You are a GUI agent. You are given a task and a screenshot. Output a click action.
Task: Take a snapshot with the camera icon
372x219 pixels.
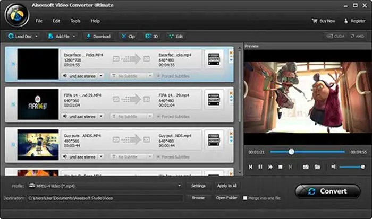pyautogui.click(x=306, y=167)
